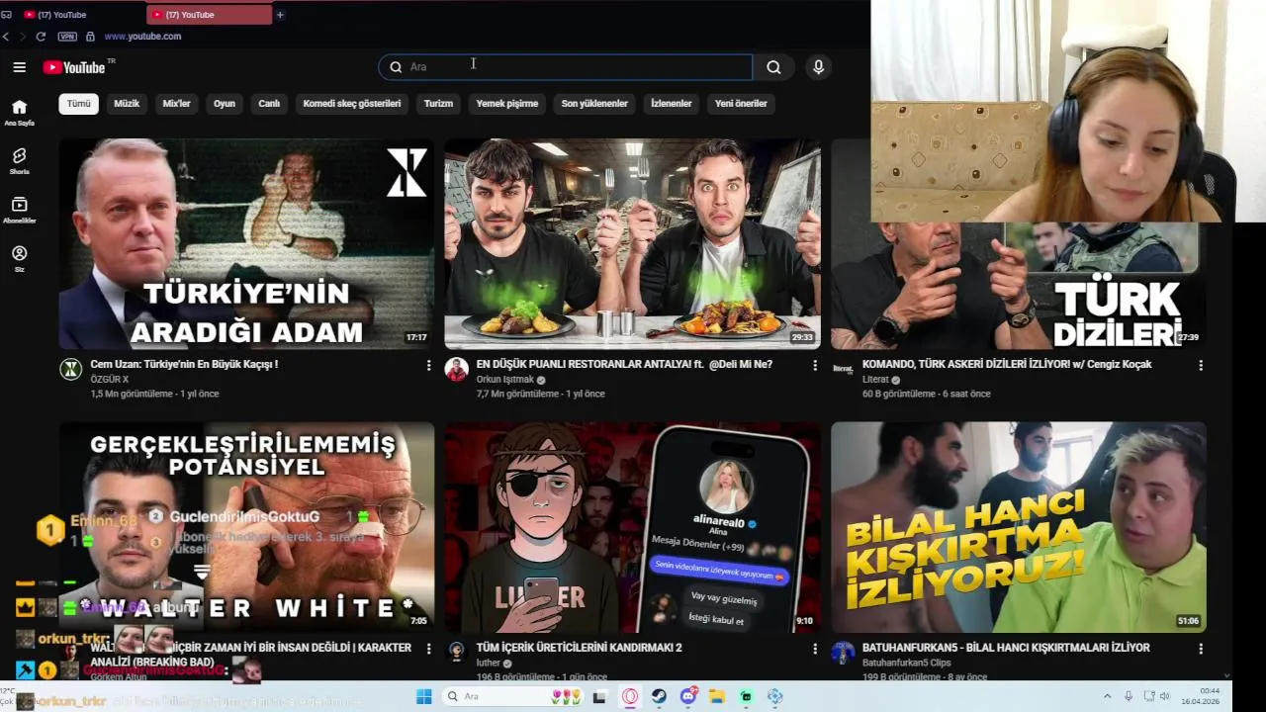Open the Windows Start menu

pyautogui.click(x=423, y=696)
